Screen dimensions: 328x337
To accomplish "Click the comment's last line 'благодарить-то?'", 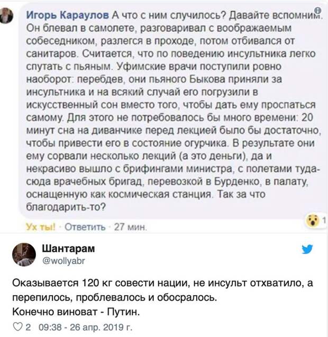I will coord(66,207).
